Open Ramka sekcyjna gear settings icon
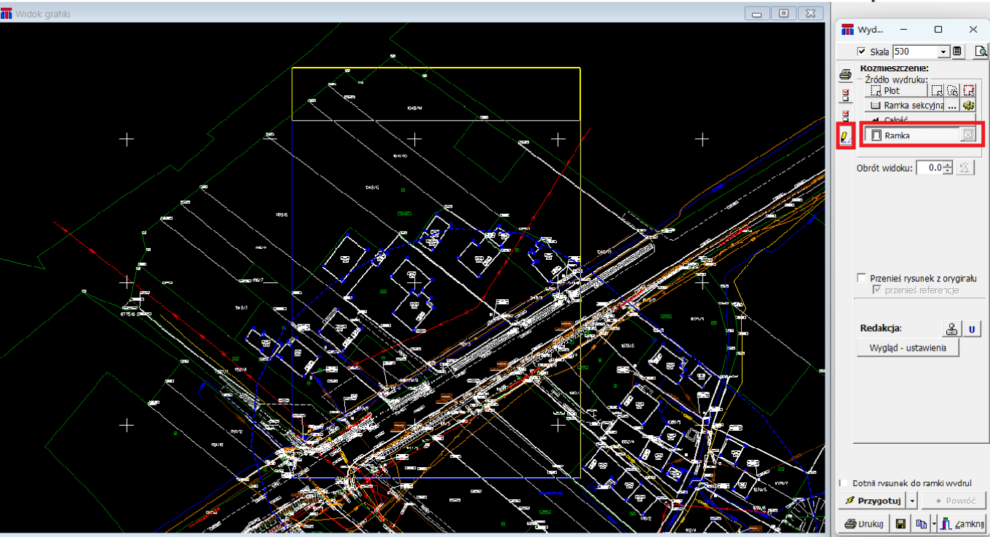Screen dimensions: 990x537 click(968, 106)
